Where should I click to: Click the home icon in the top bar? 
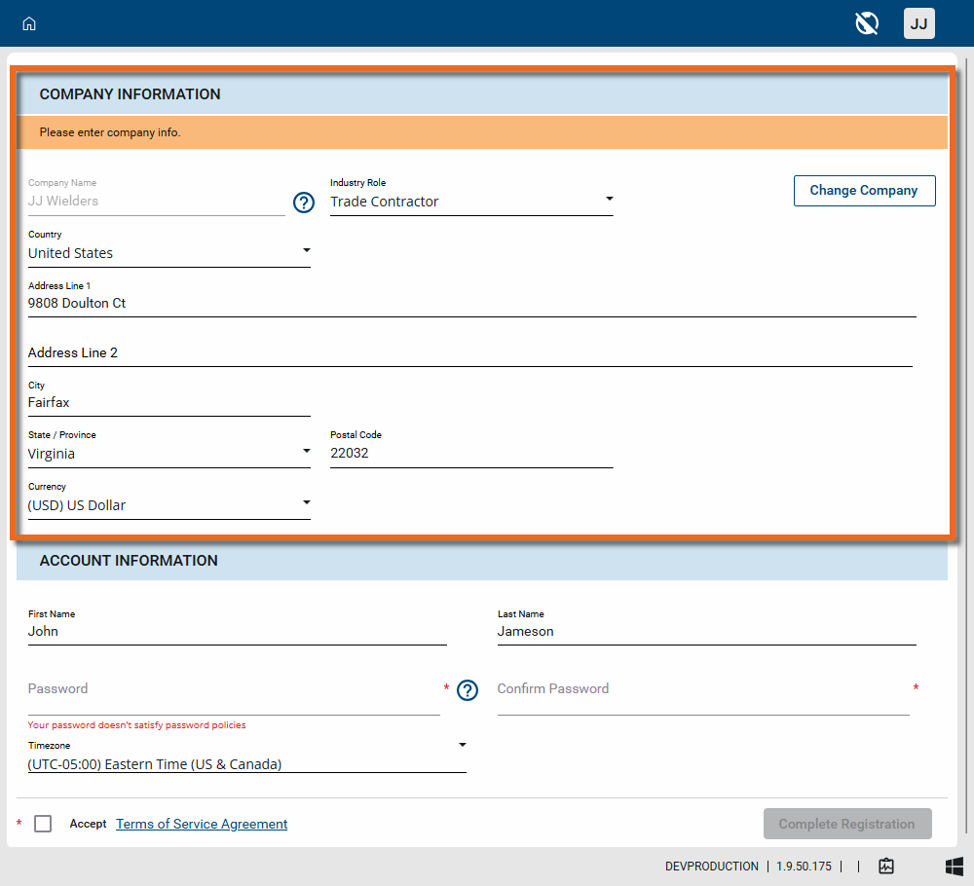[29, 23]
